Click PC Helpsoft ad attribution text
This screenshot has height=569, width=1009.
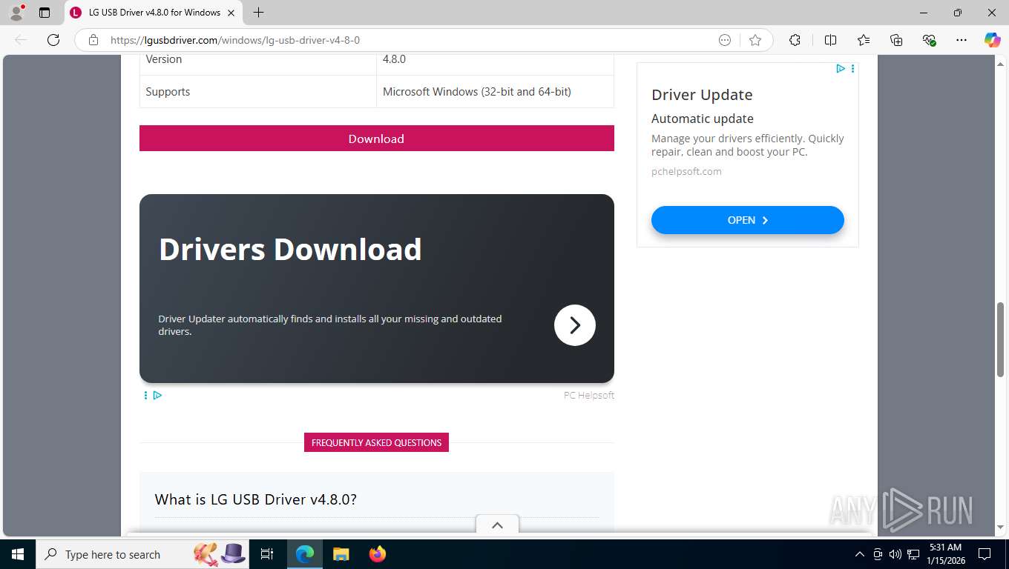589,396
